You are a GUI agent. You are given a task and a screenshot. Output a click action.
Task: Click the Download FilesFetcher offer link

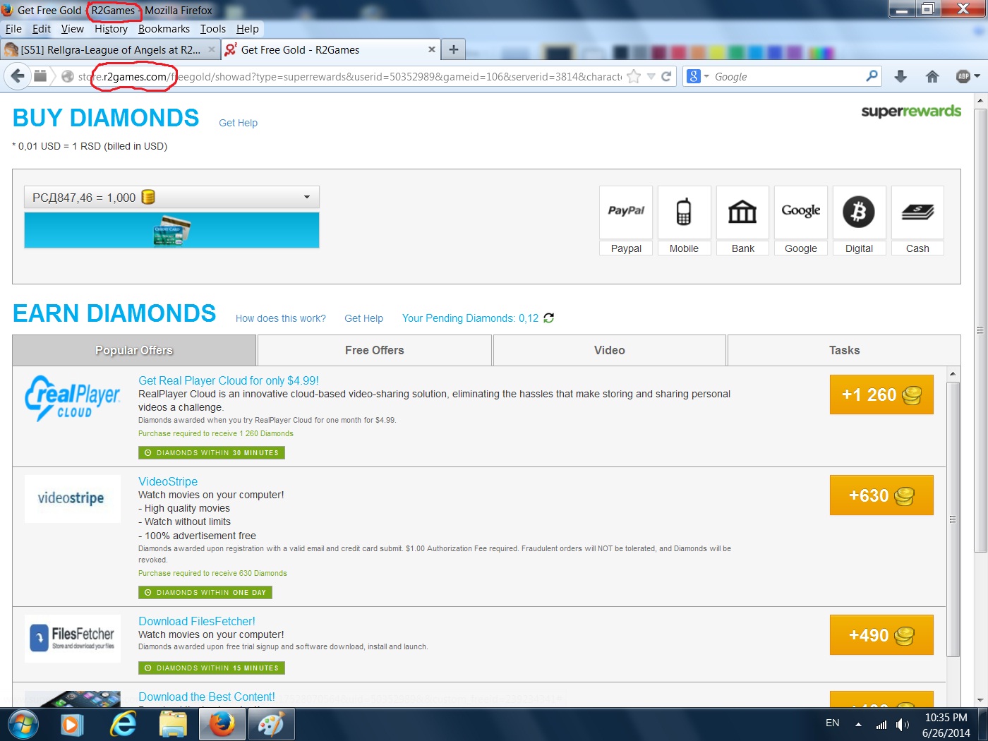pyautogui.click(x=197, y=621)
